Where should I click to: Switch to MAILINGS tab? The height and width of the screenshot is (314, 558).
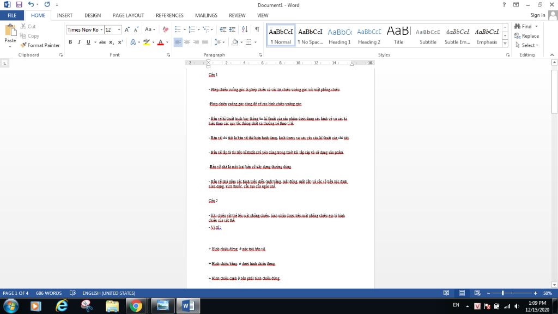pos(206,15)
